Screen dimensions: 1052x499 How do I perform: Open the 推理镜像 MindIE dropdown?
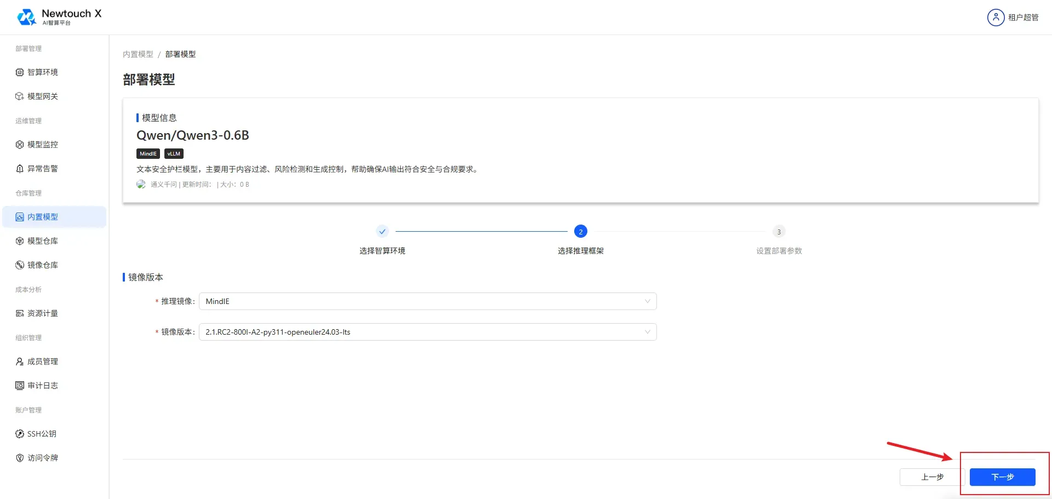pos(427,301)
